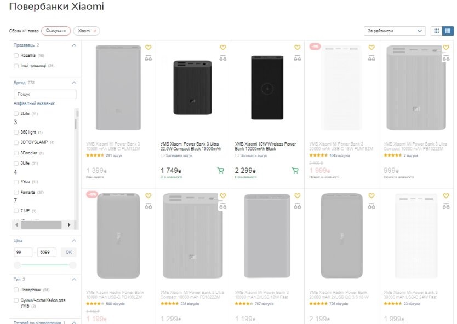Compare the 10W Wireless Power Bank
The image size is (457, 324).
point(298,58)
